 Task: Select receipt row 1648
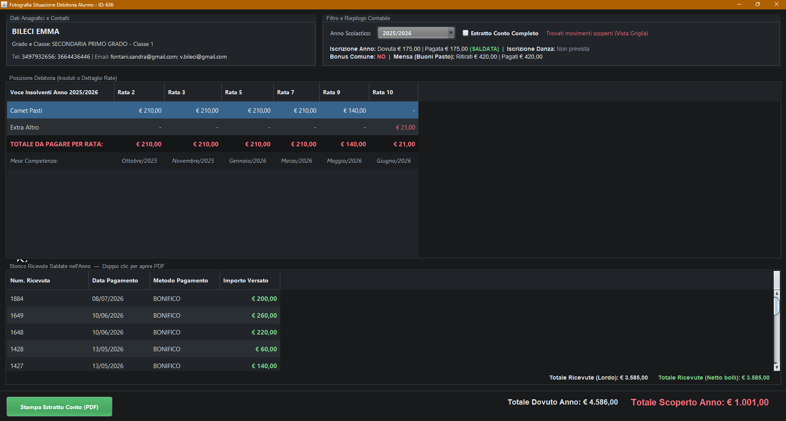pos(143,332)
